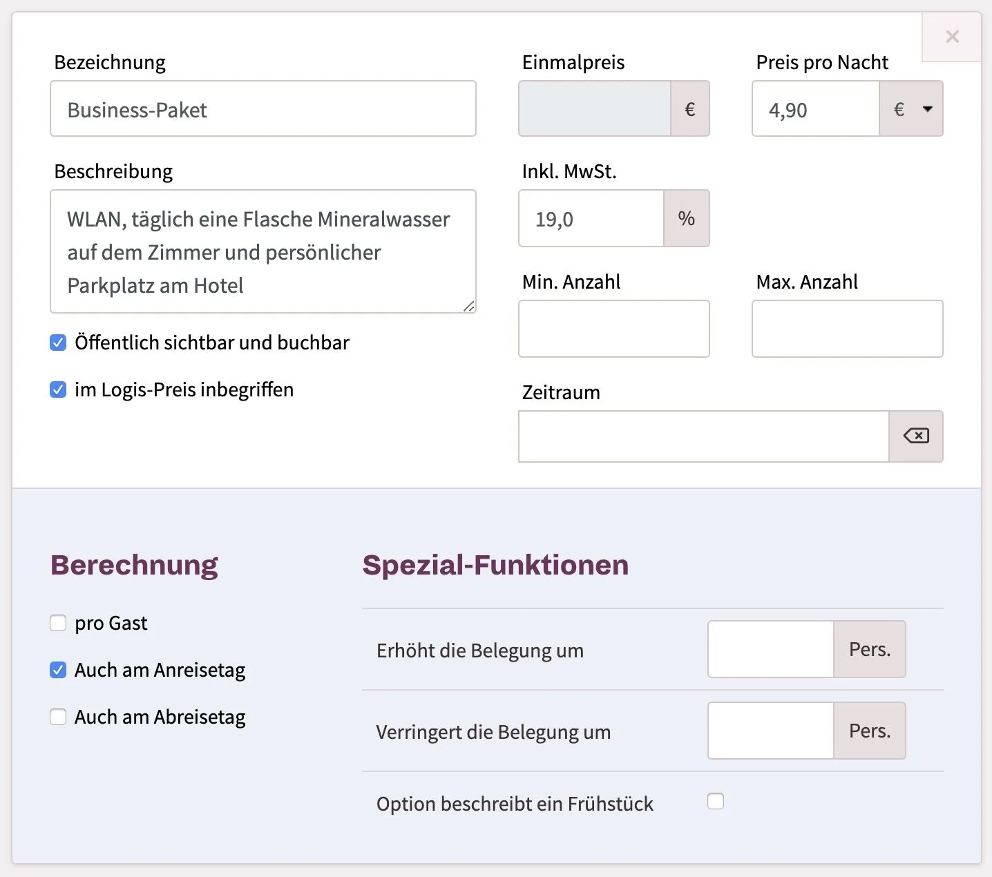Screen dimensions: 992x877
Task: Click the Min. Anzahl field
Action: (613, 329)
